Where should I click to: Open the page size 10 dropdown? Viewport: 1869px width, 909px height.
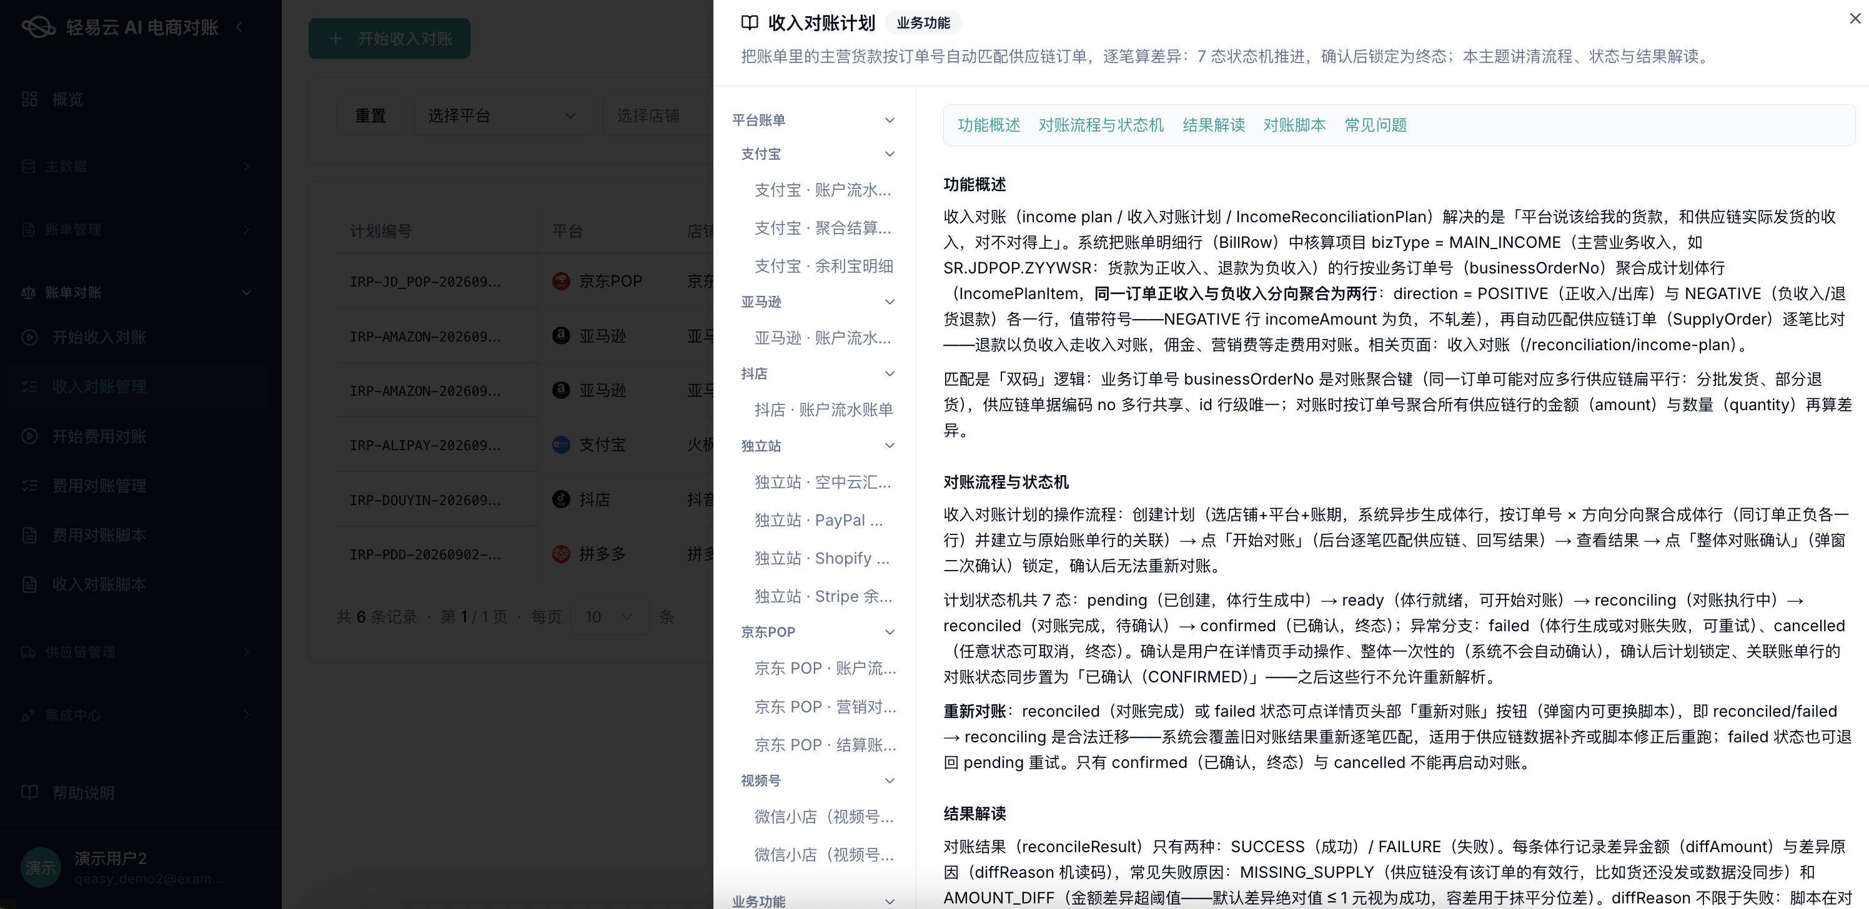610,616
